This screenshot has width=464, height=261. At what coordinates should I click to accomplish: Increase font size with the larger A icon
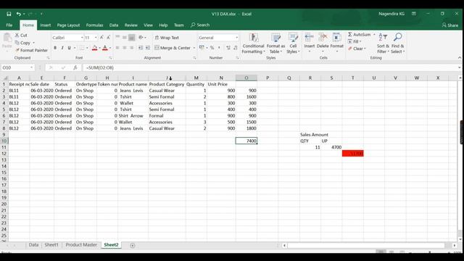coord(101,38)
